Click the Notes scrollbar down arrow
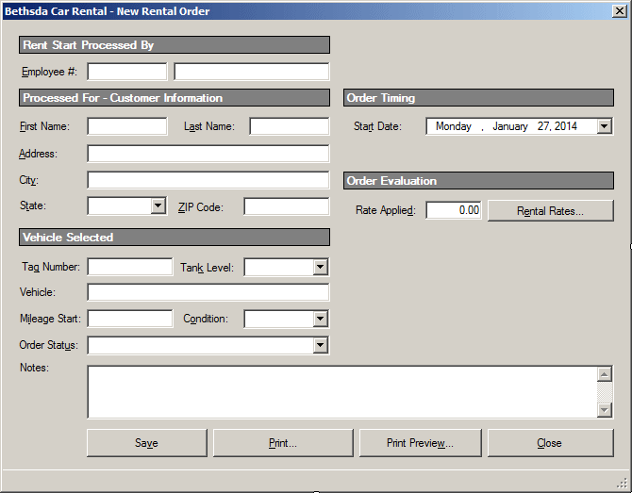This screenshot has height=493, width=632. [x=605, y=410]
